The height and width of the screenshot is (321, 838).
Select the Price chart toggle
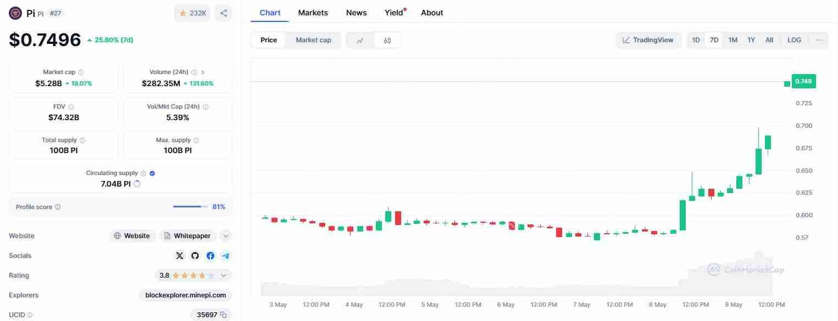pos(269,40)
